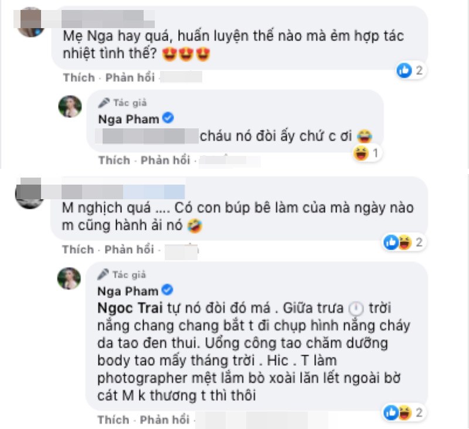Open Nga Pham's avatar on second reply
Image resolution: width=469 pixels, height=429 pixels.
tap(69, 278)
